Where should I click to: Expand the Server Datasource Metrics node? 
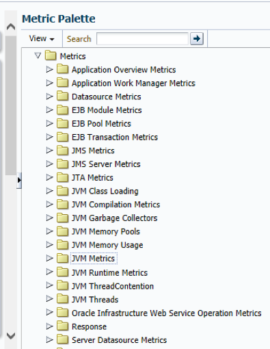(49, 339)
